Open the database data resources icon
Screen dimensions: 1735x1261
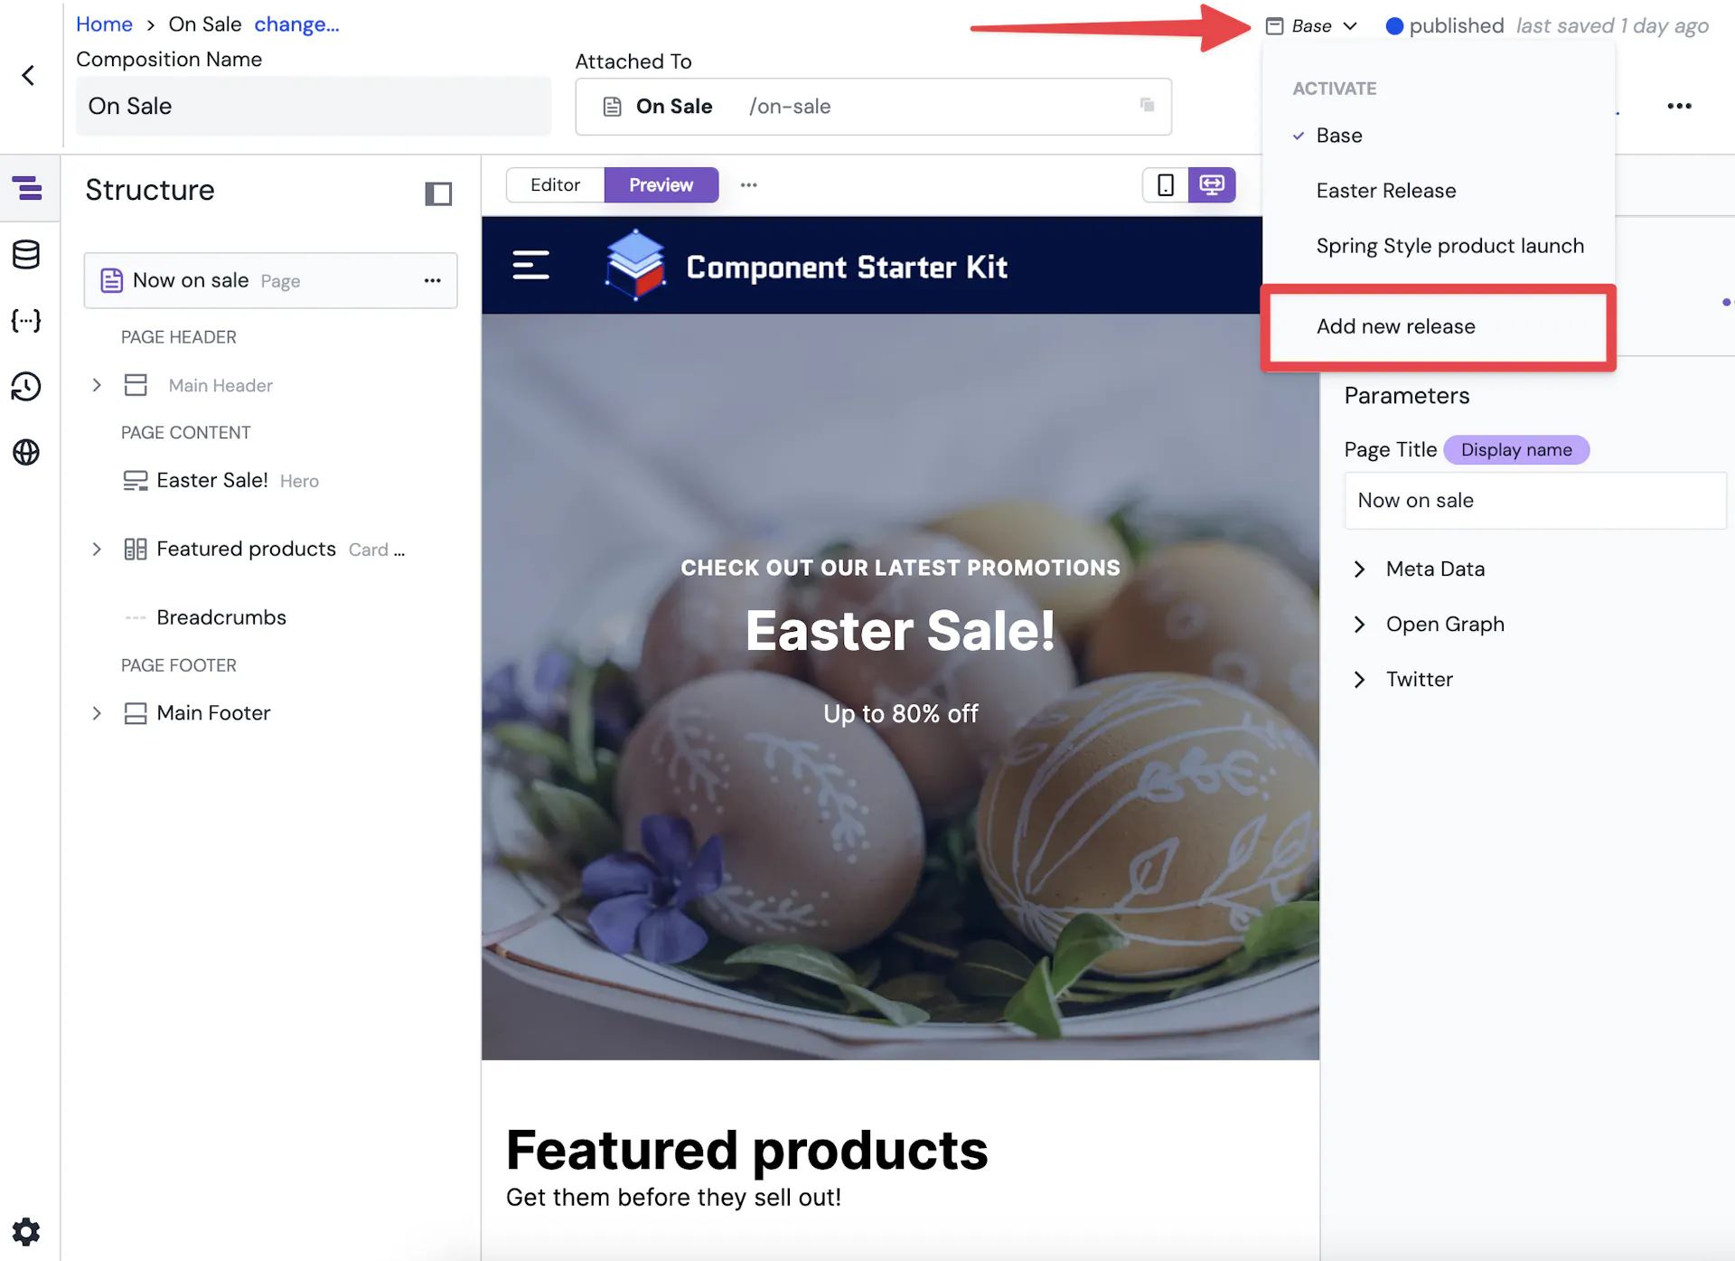point(26,255)
